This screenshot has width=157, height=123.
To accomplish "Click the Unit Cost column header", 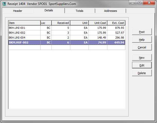I will (x=98, y=23).
